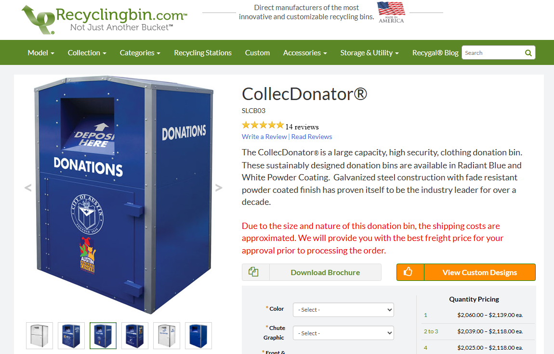The image size is (554, 354).
Task: Click the search magnifier icon
Action: click(528, 53)
